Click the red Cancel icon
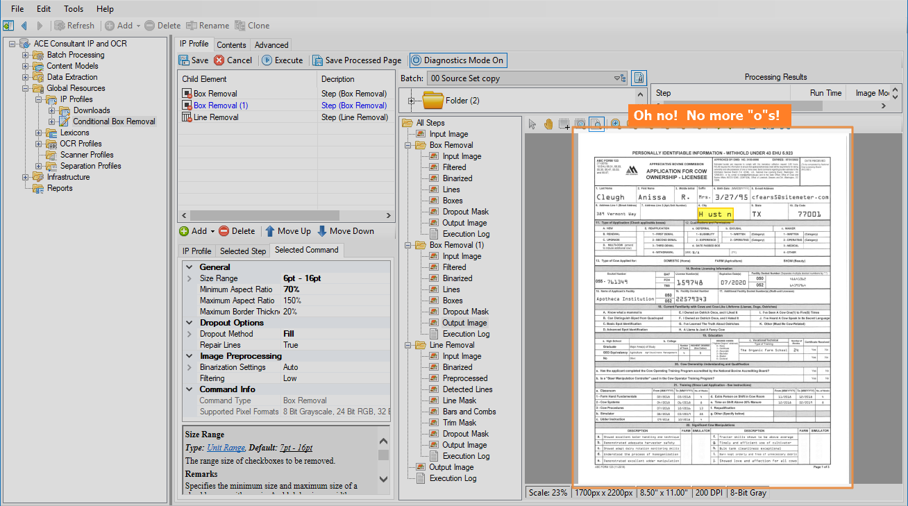Viewport: 908px width, 506px height. click(x=219, y=60)
